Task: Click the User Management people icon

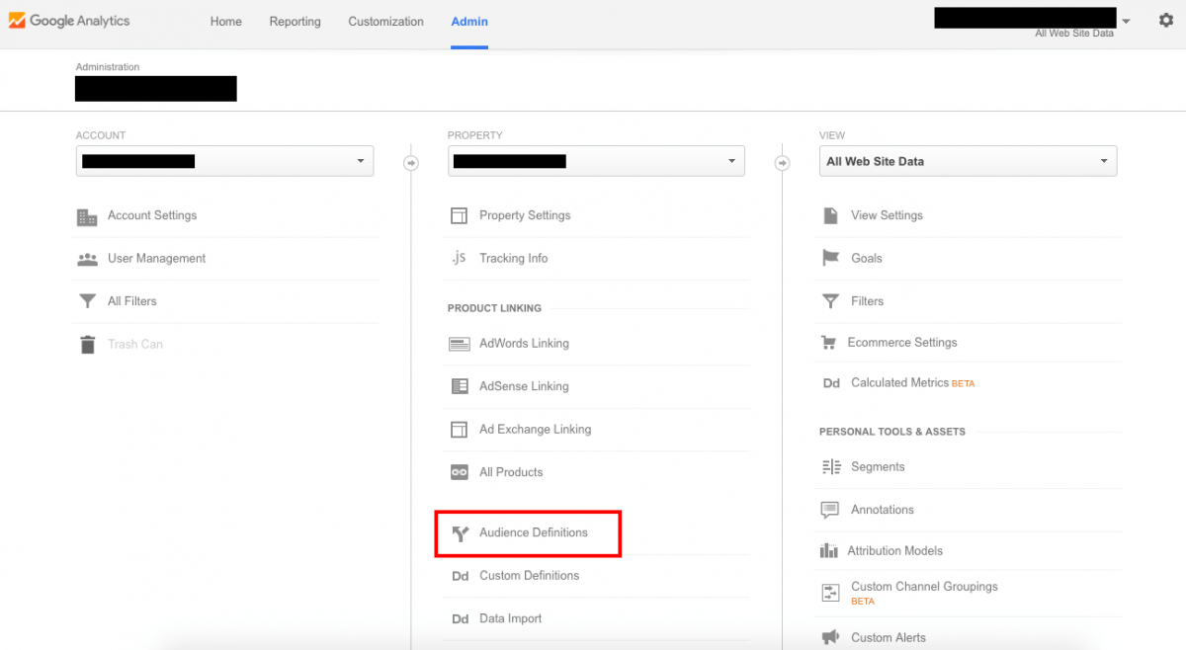Action: tap(87, 259)
